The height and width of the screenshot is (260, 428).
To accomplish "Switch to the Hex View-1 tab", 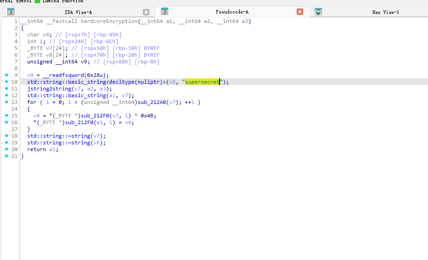I will (385, 12).
